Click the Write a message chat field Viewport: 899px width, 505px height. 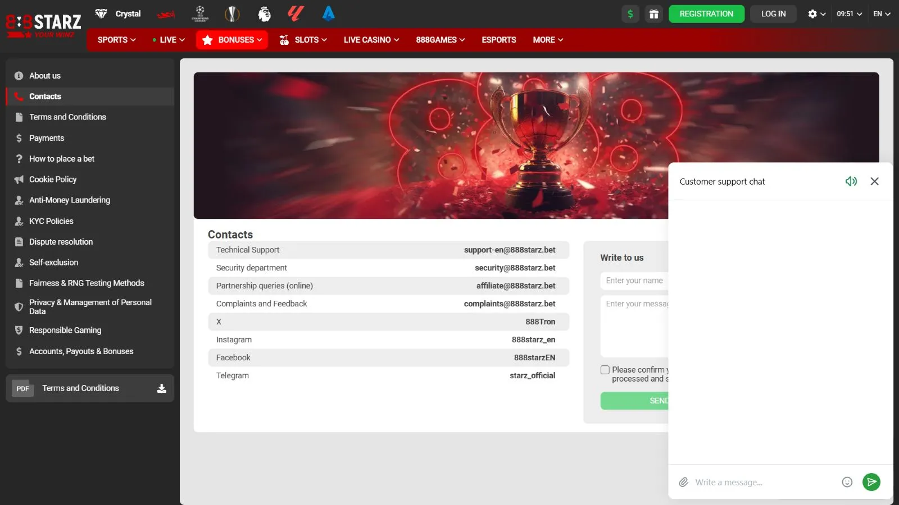click(764, 482)
